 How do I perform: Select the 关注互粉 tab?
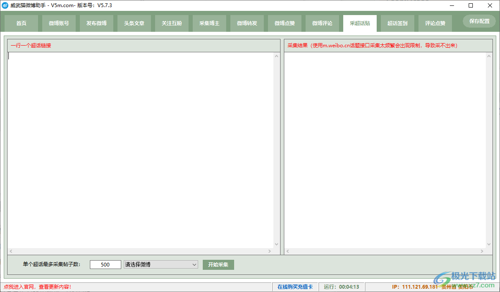172,23
